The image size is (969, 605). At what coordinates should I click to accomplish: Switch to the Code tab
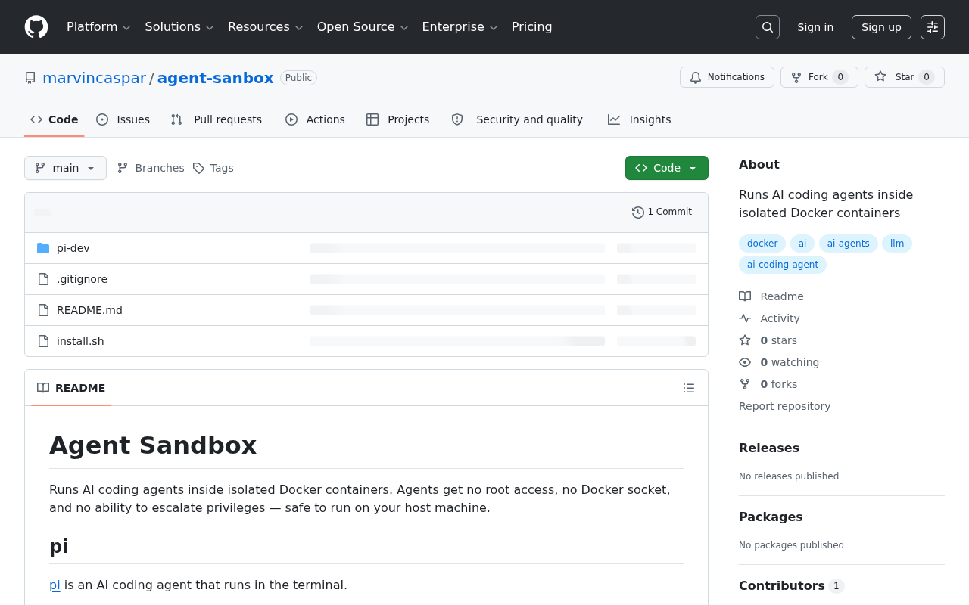(55, 119)
